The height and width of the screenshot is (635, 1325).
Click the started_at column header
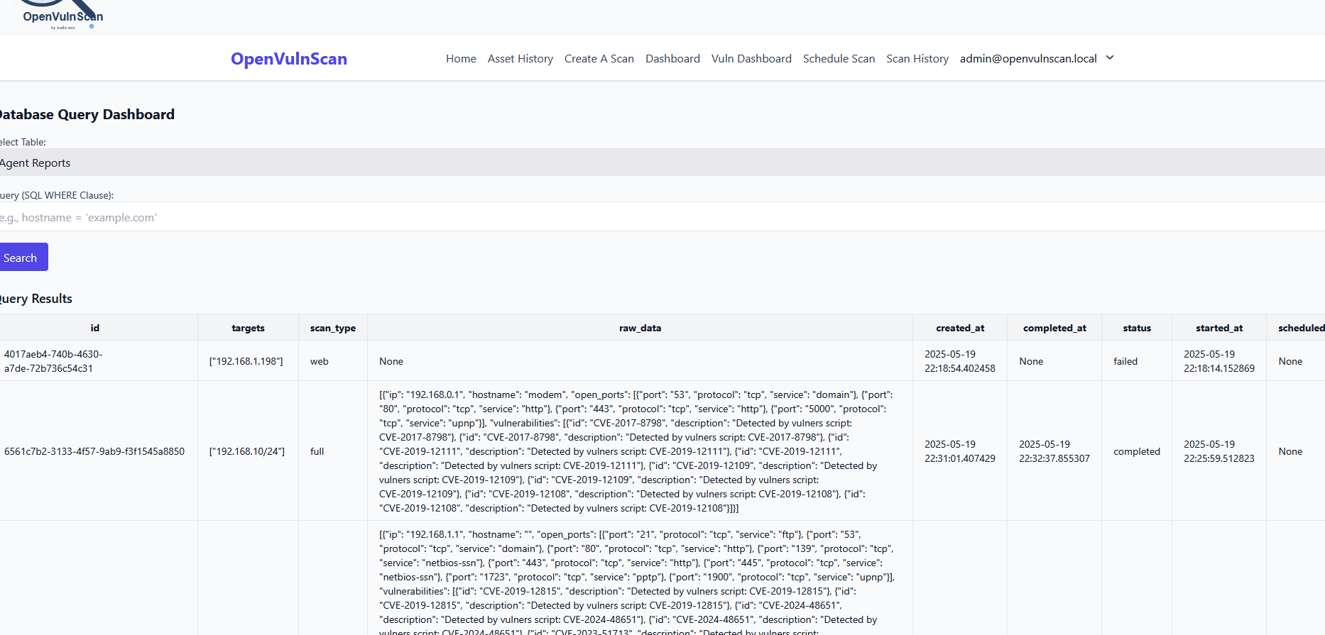1219,328
